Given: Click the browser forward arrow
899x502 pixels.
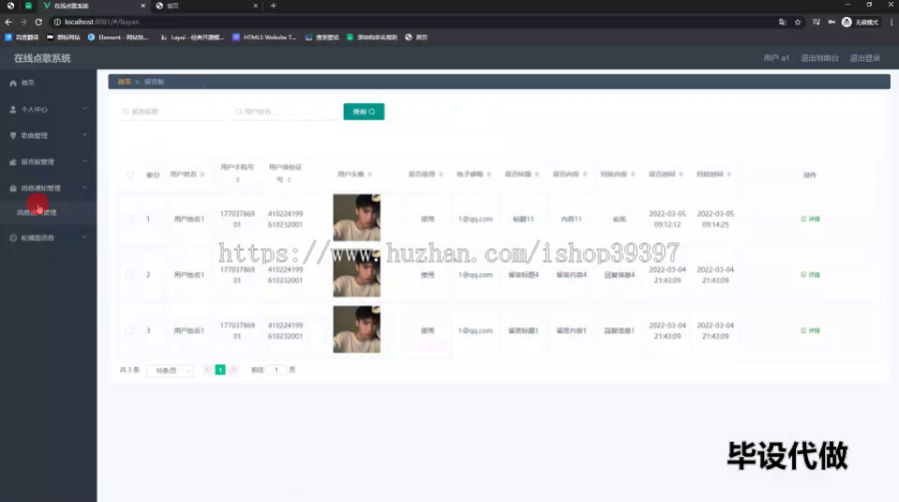Looking at the screenshot, I should [x=23, y=22].
